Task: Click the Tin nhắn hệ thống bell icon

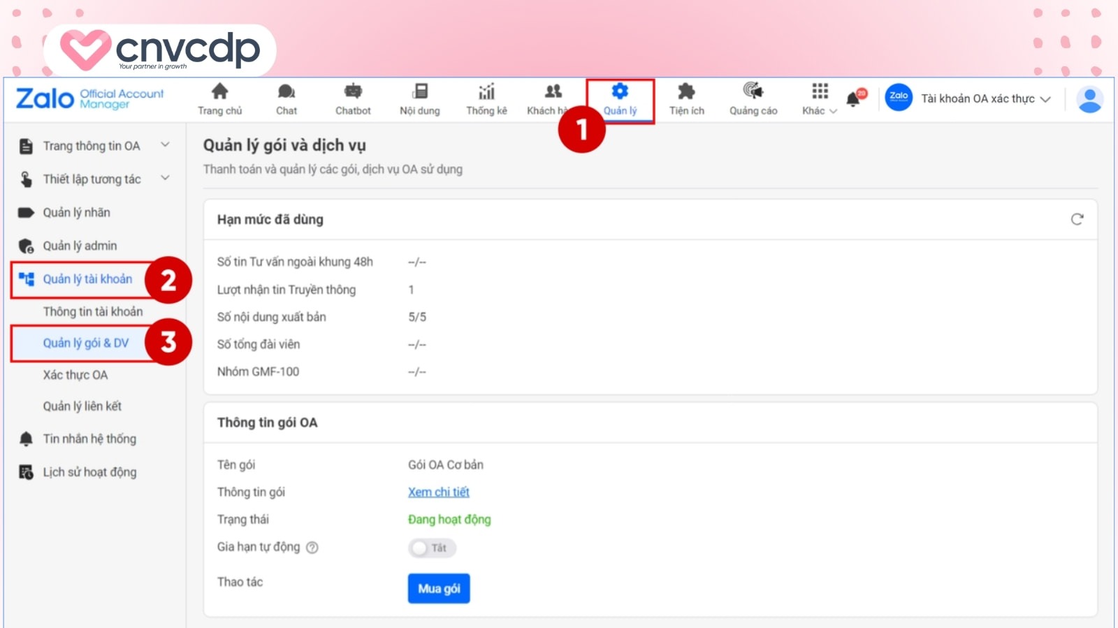Action: coord(26,439)
